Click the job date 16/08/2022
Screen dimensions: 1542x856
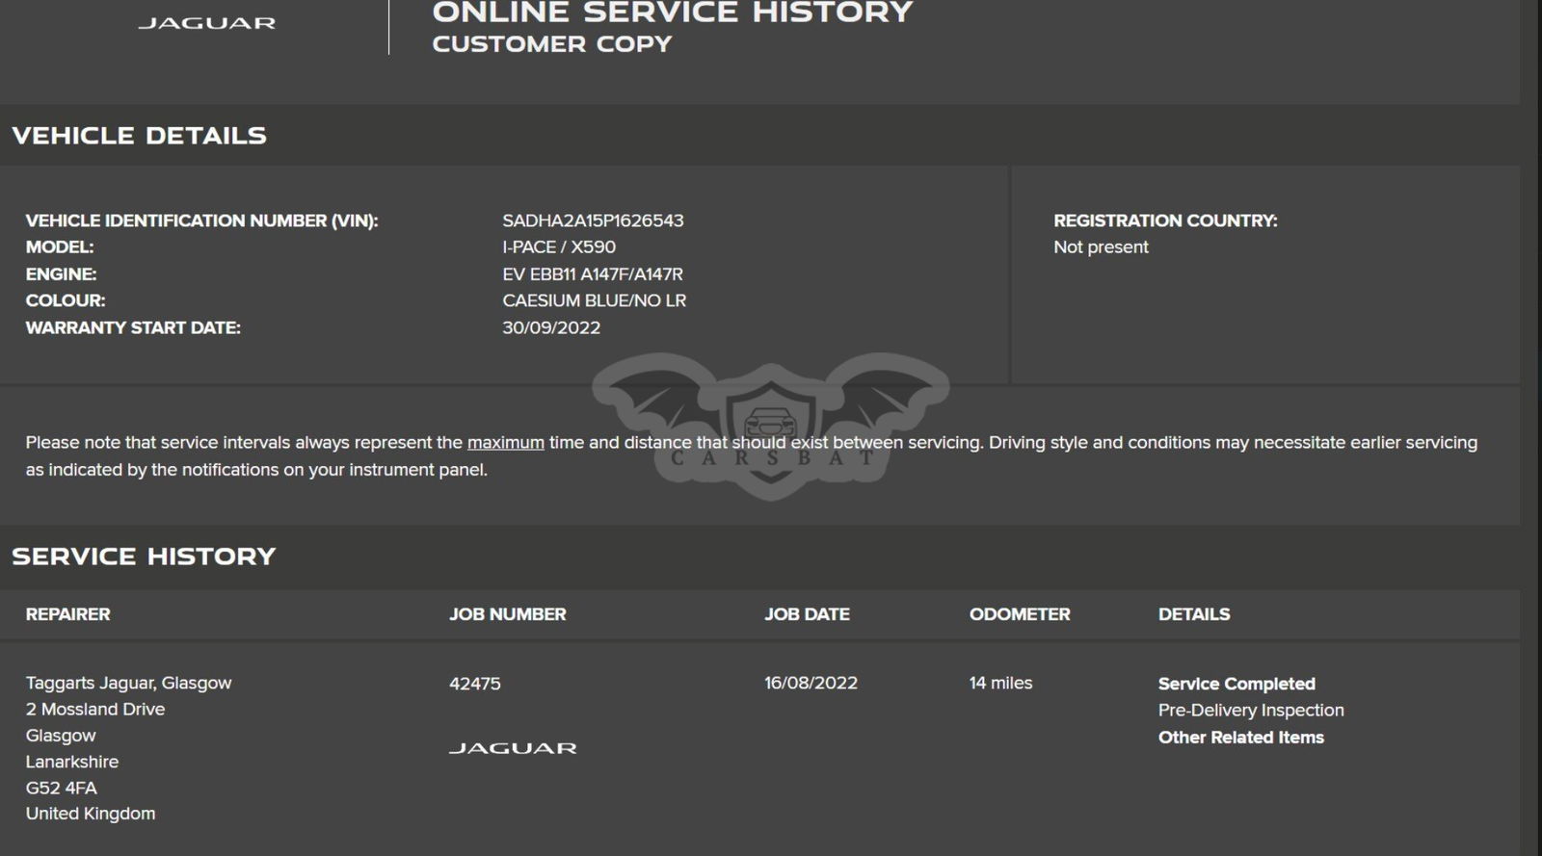point(811,683)
